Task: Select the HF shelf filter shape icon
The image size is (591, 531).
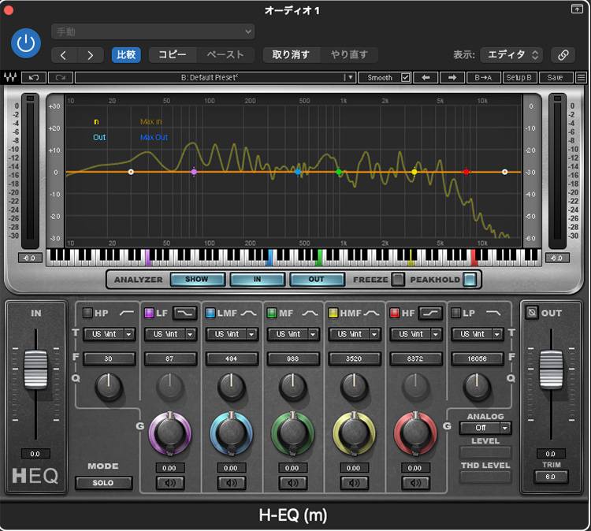Action: click(x=430, y=313)
